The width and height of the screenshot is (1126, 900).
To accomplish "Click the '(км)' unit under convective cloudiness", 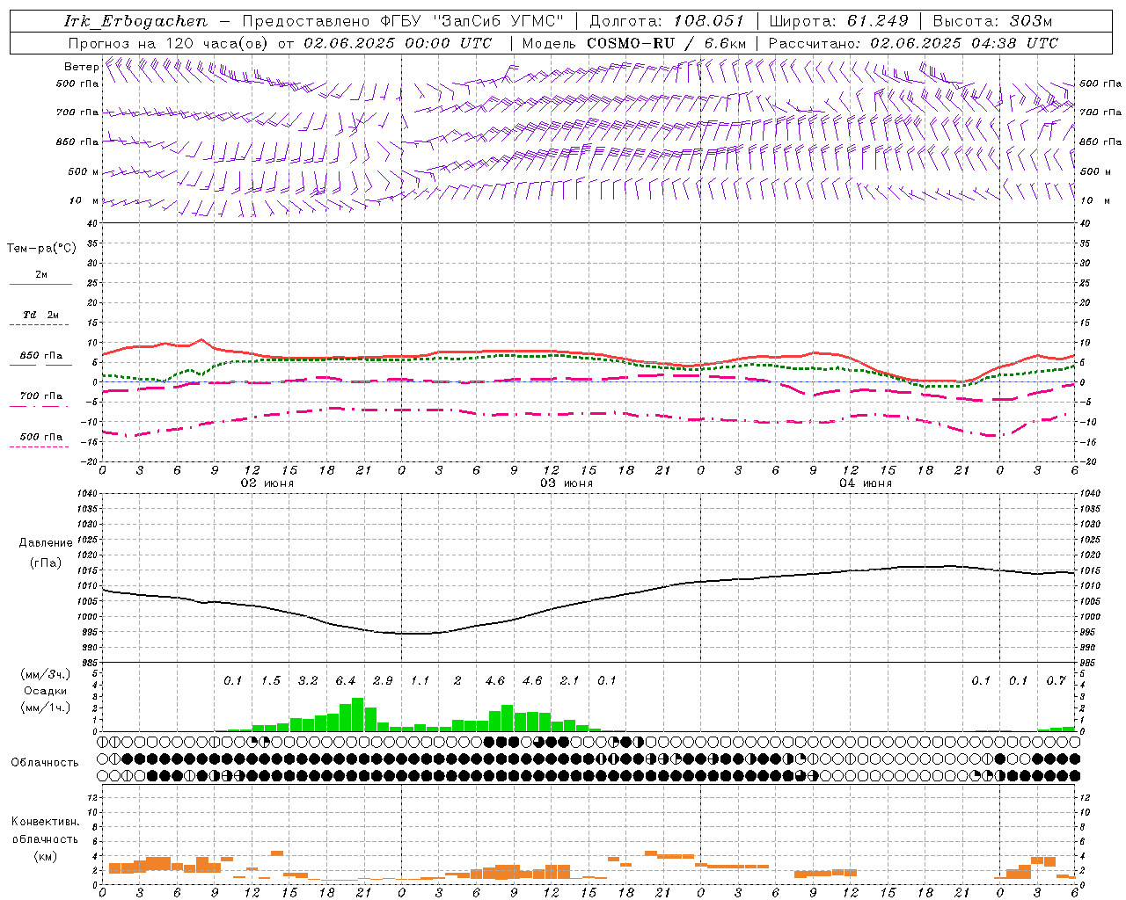I will click(44, 855).
